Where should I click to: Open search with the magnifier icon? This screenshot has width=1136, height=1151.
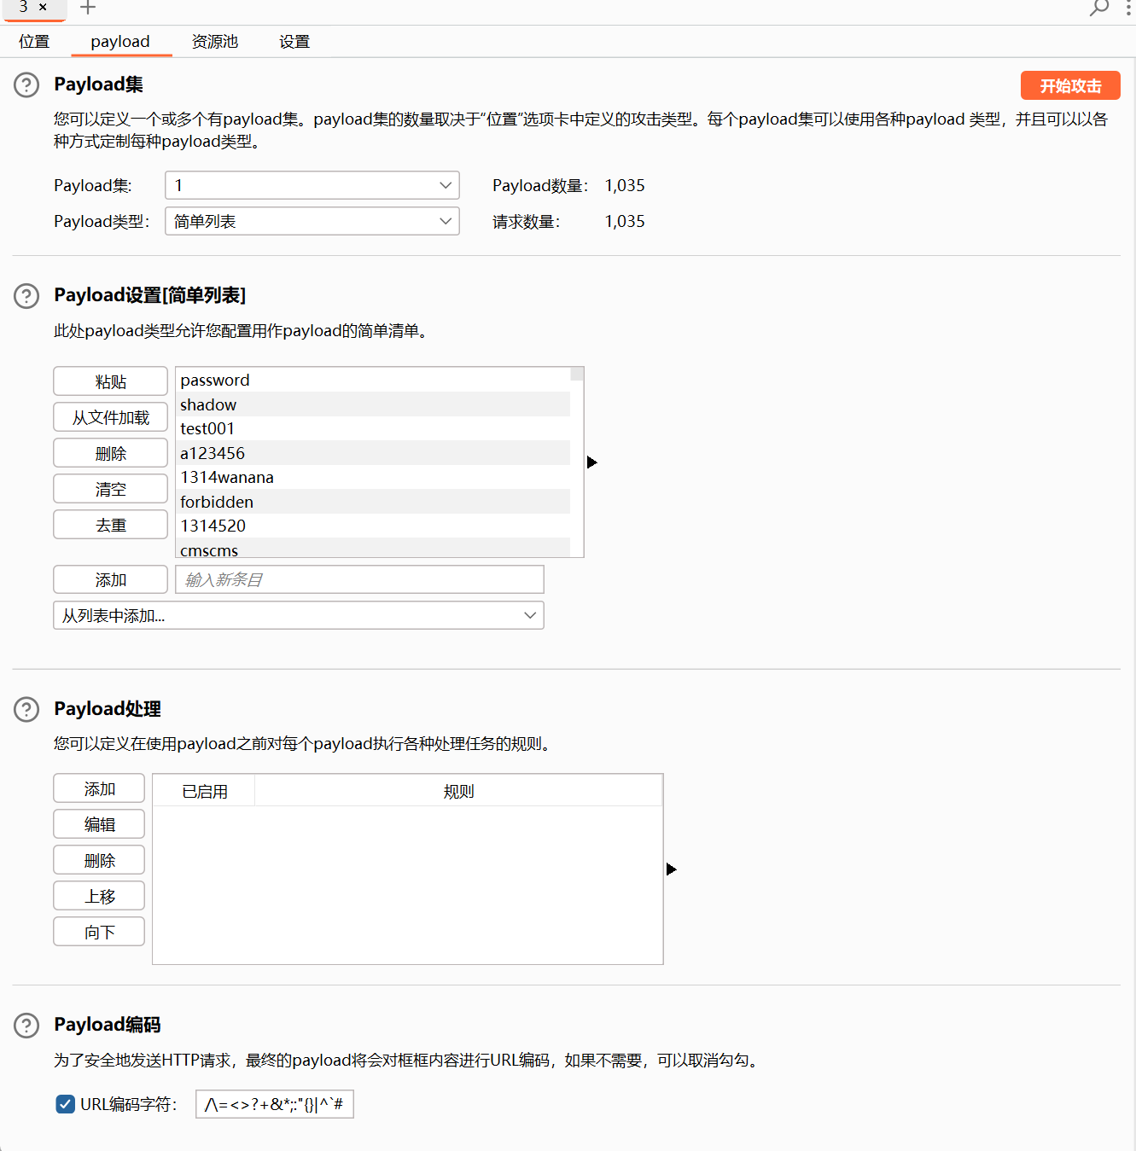tap(1098, 9)
